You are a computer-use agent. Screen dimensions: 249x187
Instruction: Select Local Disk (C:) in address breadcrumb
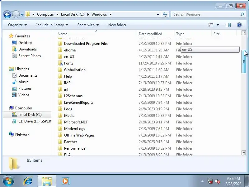(73, 14)
